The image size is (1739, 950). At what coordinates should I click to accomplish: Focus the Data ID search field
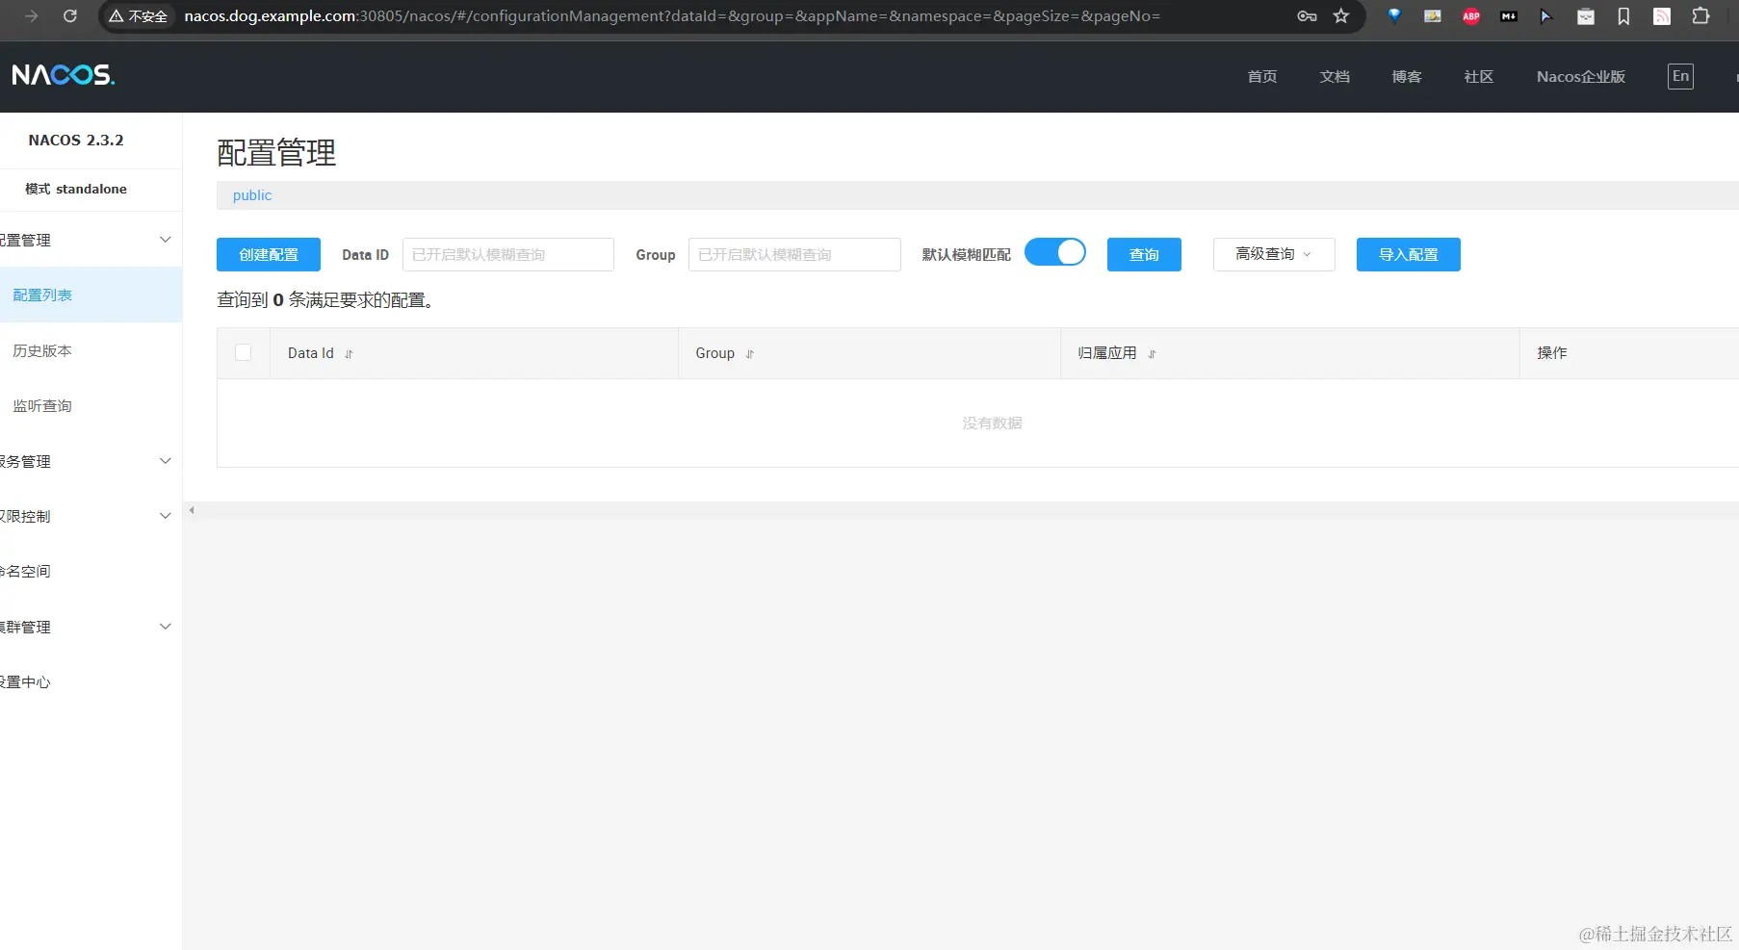pos(508,254)
